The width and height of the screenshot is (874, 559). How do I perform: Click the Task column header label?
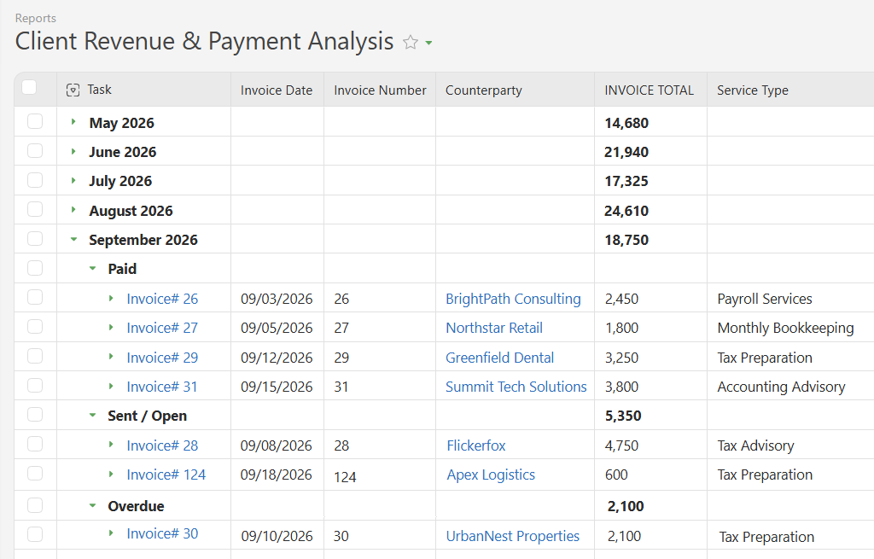pyautogui.click(x=99, y=90)
